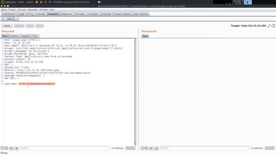Open the System panel menu
Screen dimensions: 276x155
click(x=30, y=2)
